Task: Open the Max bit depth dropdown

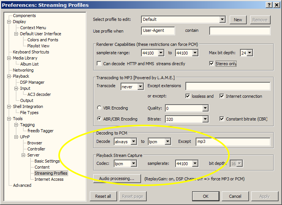Action: pyautogui.click(x=250, y=53)
